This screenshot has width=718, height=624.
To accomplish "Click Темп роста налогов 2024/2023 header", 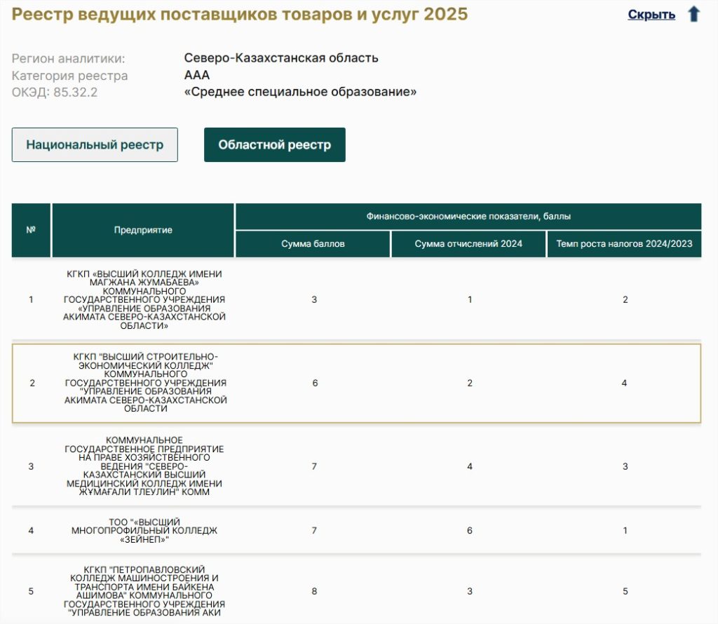I will [624, 244].
